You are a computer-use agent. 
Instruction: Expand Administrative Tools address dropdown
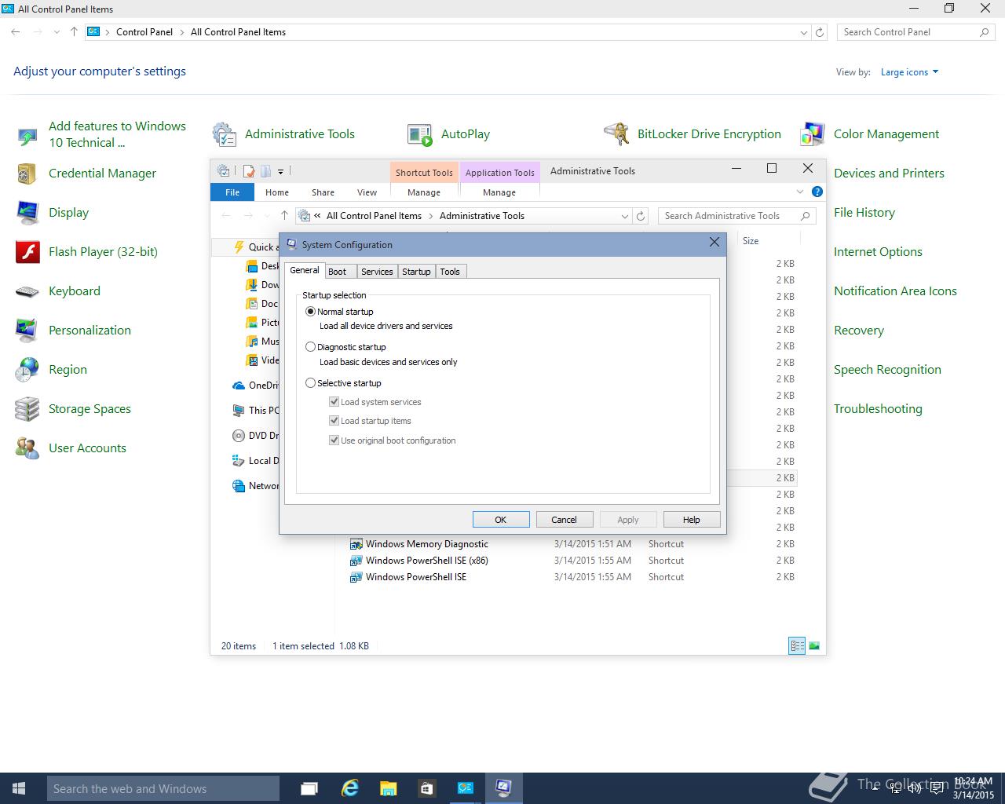coord(625,216)
